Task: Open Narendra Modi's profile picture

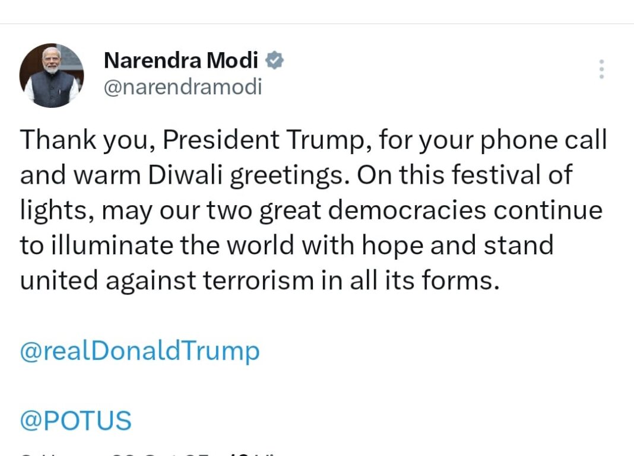Action: 51,75
